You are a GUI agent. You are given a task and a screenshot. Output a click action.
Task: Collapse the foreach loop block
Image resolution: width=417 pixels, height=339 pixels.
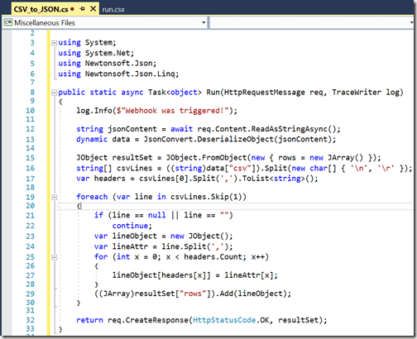pyautogui.click(x=54, y=197)
